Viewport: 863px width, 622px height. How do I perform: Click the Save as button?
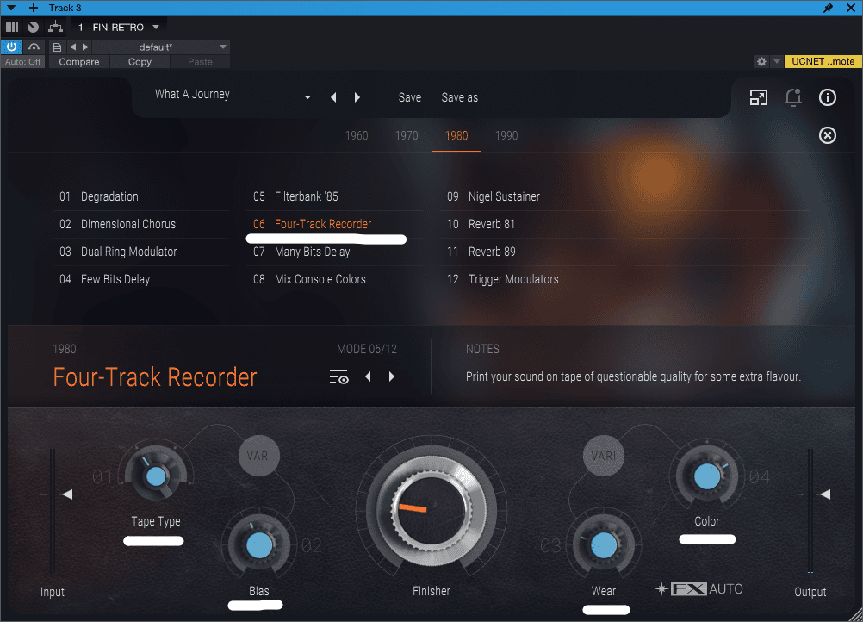coord(459,97)
